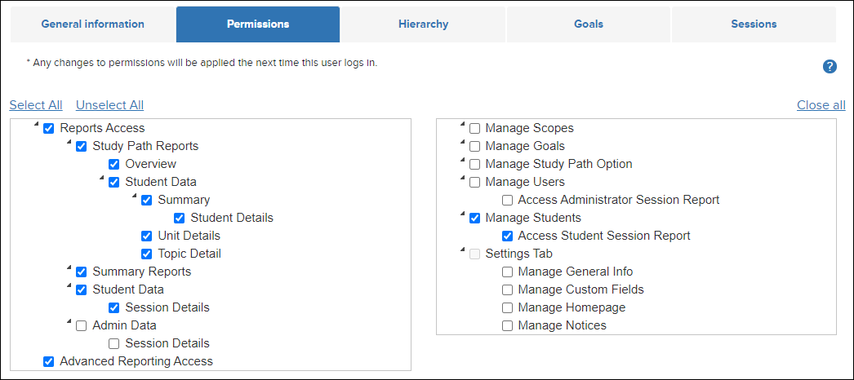854x380 pixels.
Task: Collapse the Admin Data node arrow
Action: 69,321
